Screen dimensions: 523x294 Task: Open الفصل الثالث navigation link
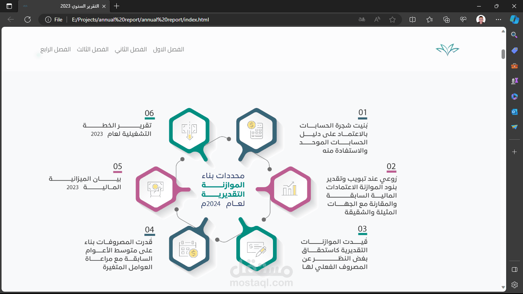pyautogui.click(x=93, y=49)
